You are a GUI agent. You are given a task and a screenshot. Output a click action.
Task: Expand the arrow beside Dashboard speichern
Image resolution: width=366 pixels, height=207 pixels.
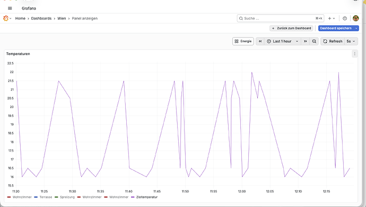click(356, 28)
